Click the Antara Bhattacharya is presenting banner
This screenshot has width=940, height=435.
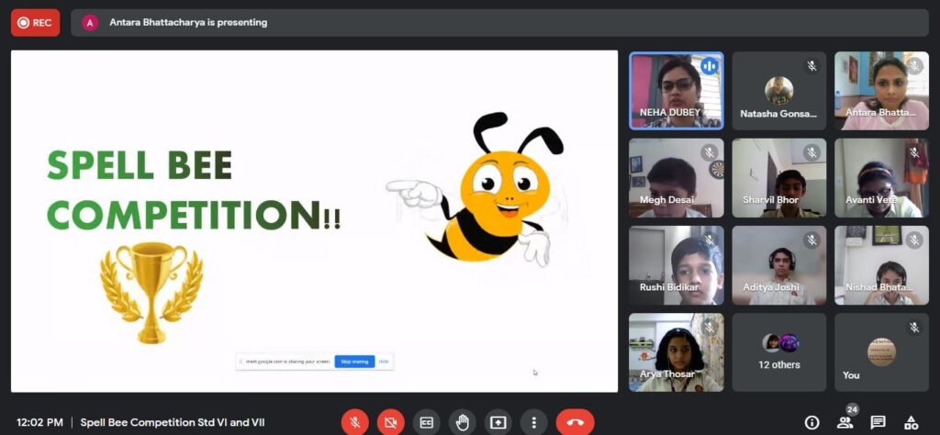coord(187,22)
